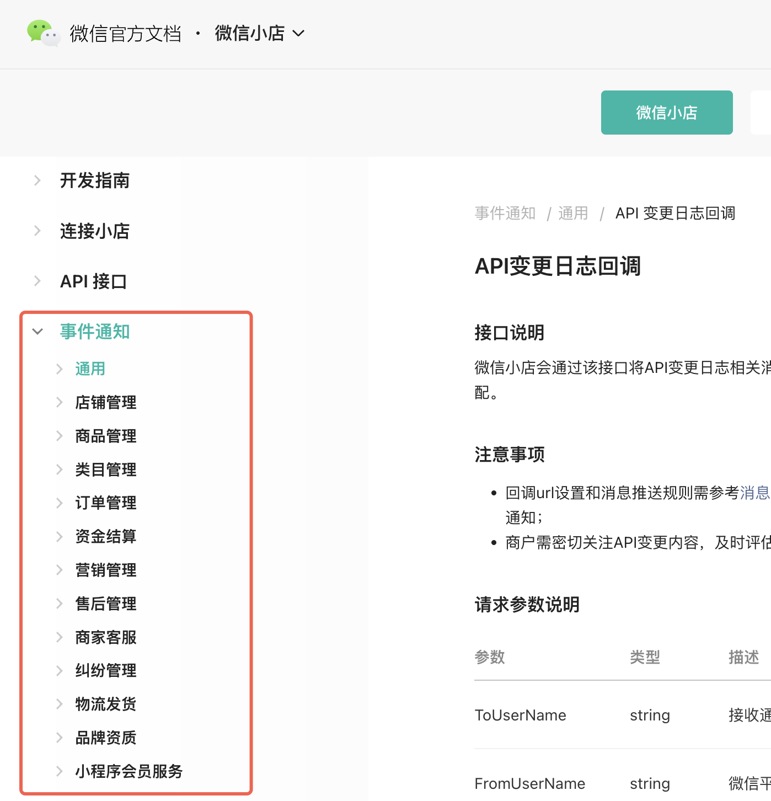Select 通用 in the sidebar
The height and width of the screenshot is (801, 771).
tap(90, 369)
